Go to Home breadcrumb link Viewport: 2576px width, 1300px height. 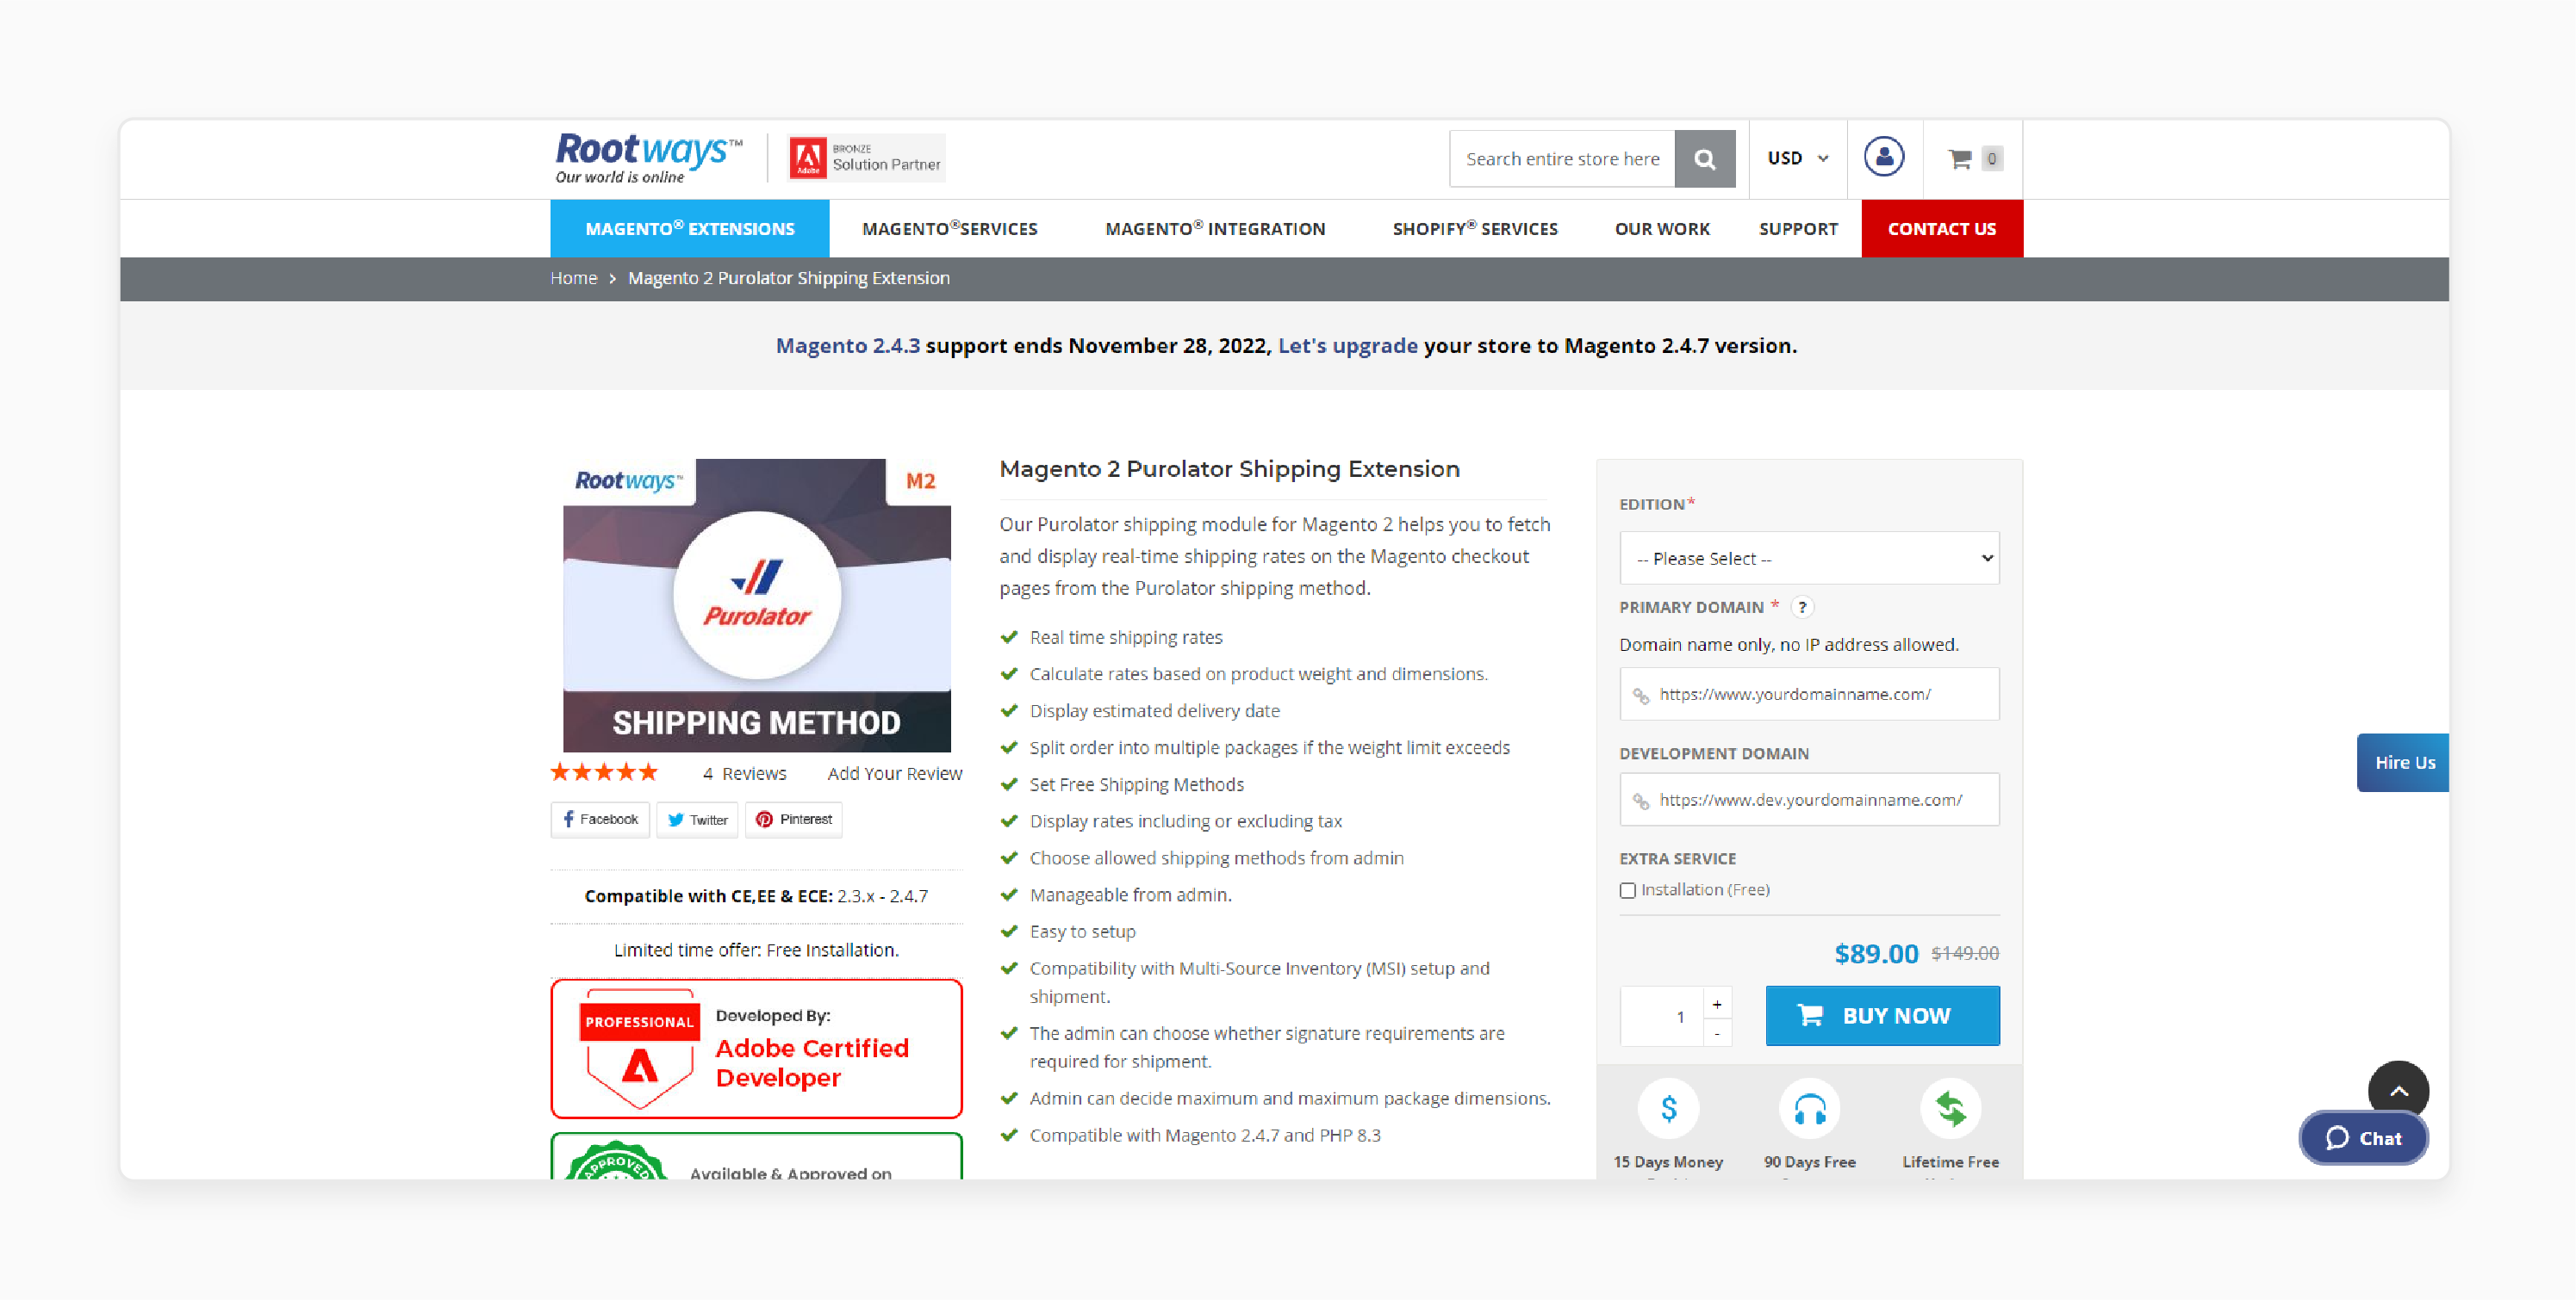[x=573, y=278]
